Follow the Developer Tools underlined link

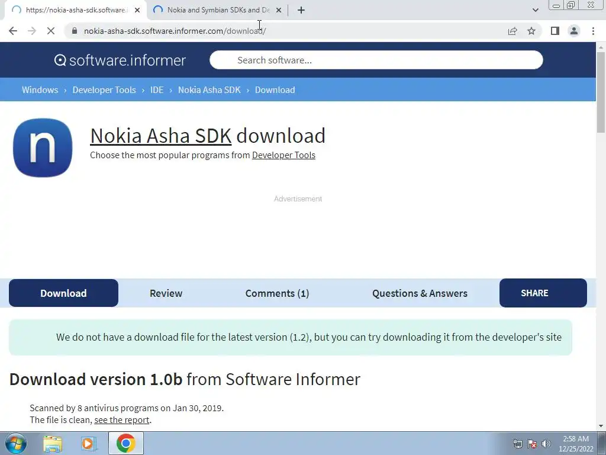283,155
